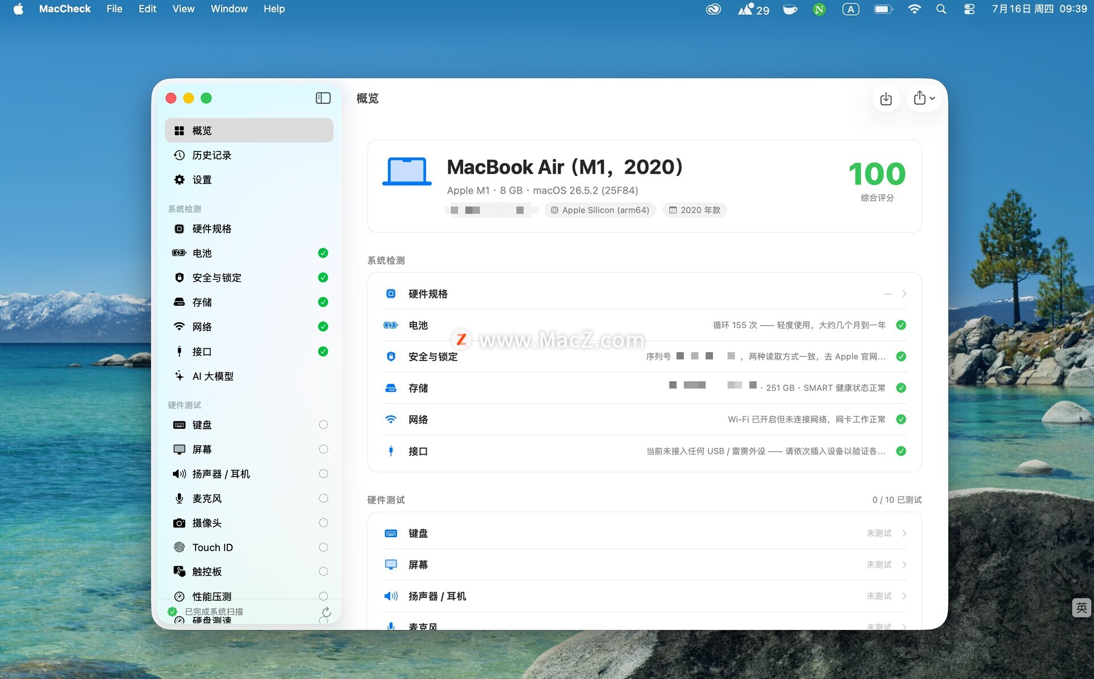Toggle the 麦克风 status circle in sidebar
Screen dimensions: 1094x679
pyautogui.click(x=323, y=498)
